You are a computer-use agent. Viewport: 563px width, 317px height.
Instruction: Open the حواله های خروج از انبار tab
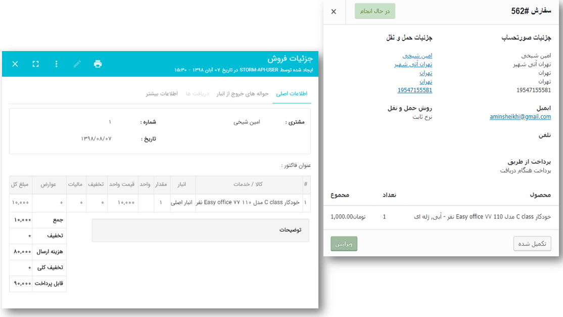click(243, 94)
